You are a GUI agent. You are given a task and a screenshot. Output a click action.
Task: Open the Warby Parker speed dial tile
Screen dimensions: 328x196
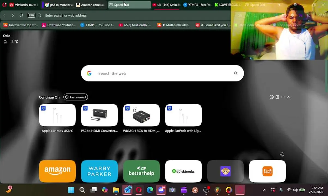pos(99,171)
